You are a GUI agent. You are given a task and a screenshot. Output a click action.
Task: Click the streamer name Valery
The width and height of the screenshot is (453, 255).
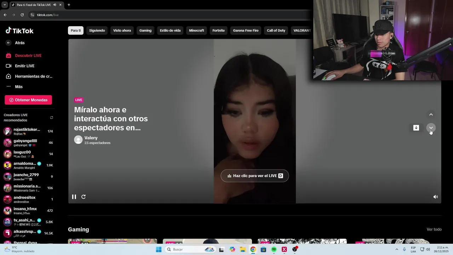click(x=91, y=138)
